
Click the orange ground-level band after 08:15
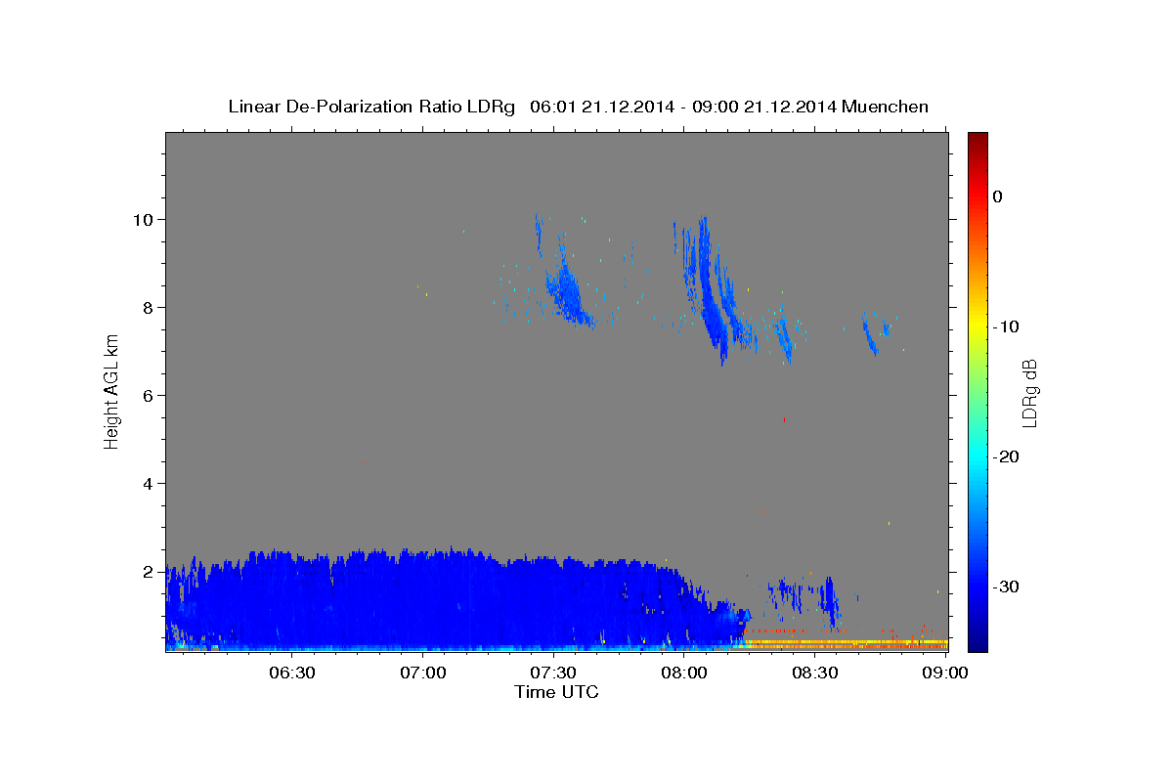846,645
